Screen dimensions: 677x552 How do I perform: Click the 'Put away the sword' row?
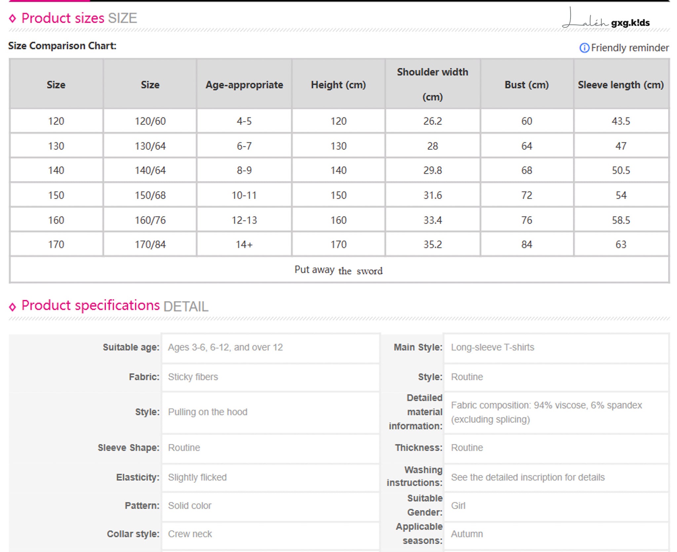339,270
